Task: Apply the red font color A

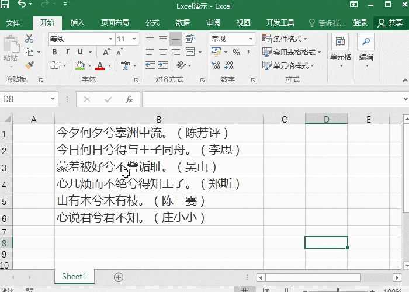Action: tap(100, 65)
